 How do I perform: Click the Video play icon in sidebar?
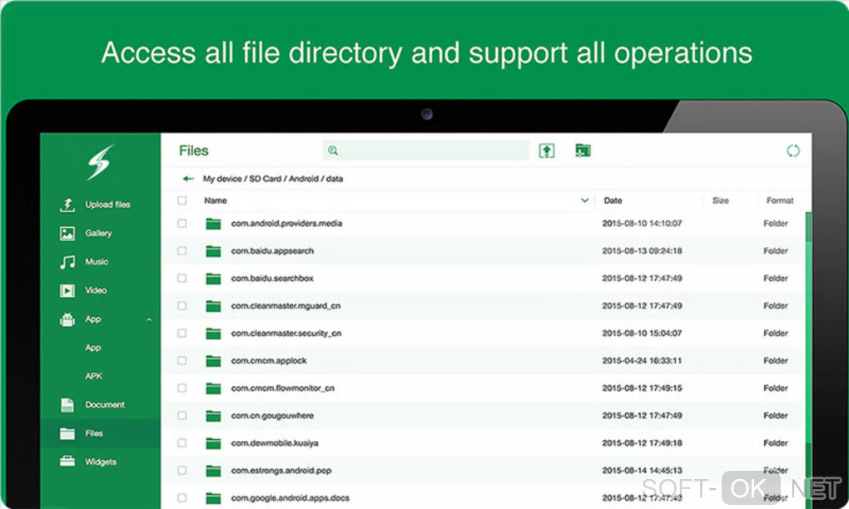coord(67,290)
